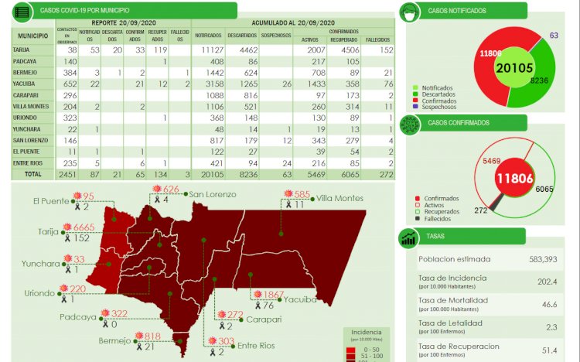Click the 5469 activos label on confirmados chart
Viewport: 580px width, 362px height.
point(492,161)
